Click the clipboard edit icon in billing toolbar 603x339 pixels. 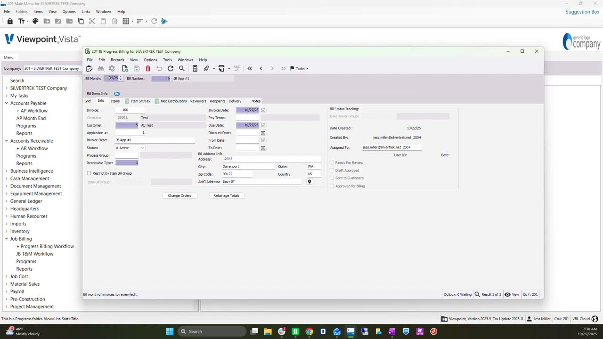coord(89,69)
